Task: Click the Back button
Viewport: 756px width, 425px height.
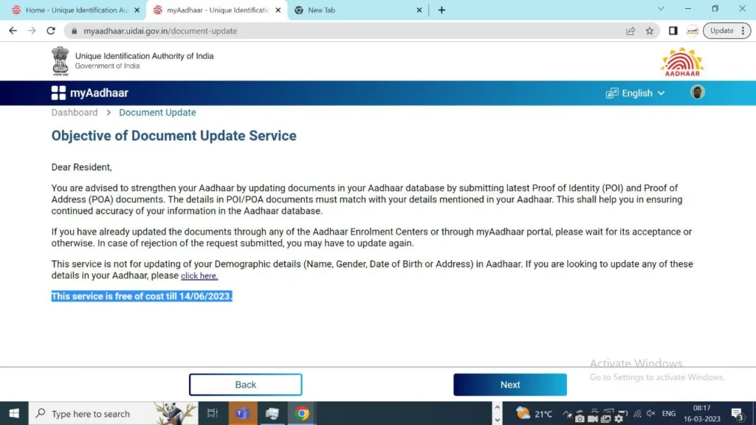Action: 245,384
